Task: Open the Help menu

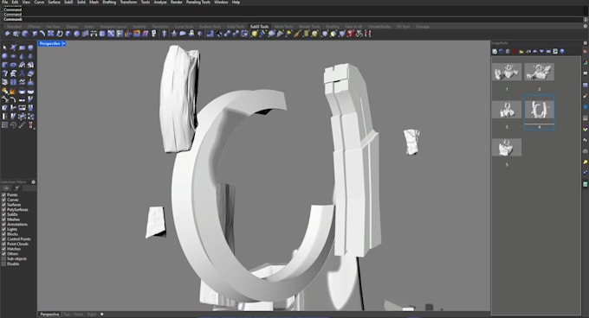Action: [x=236, y=3]
